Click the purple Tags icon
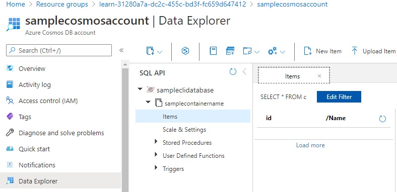 point(10,117)
